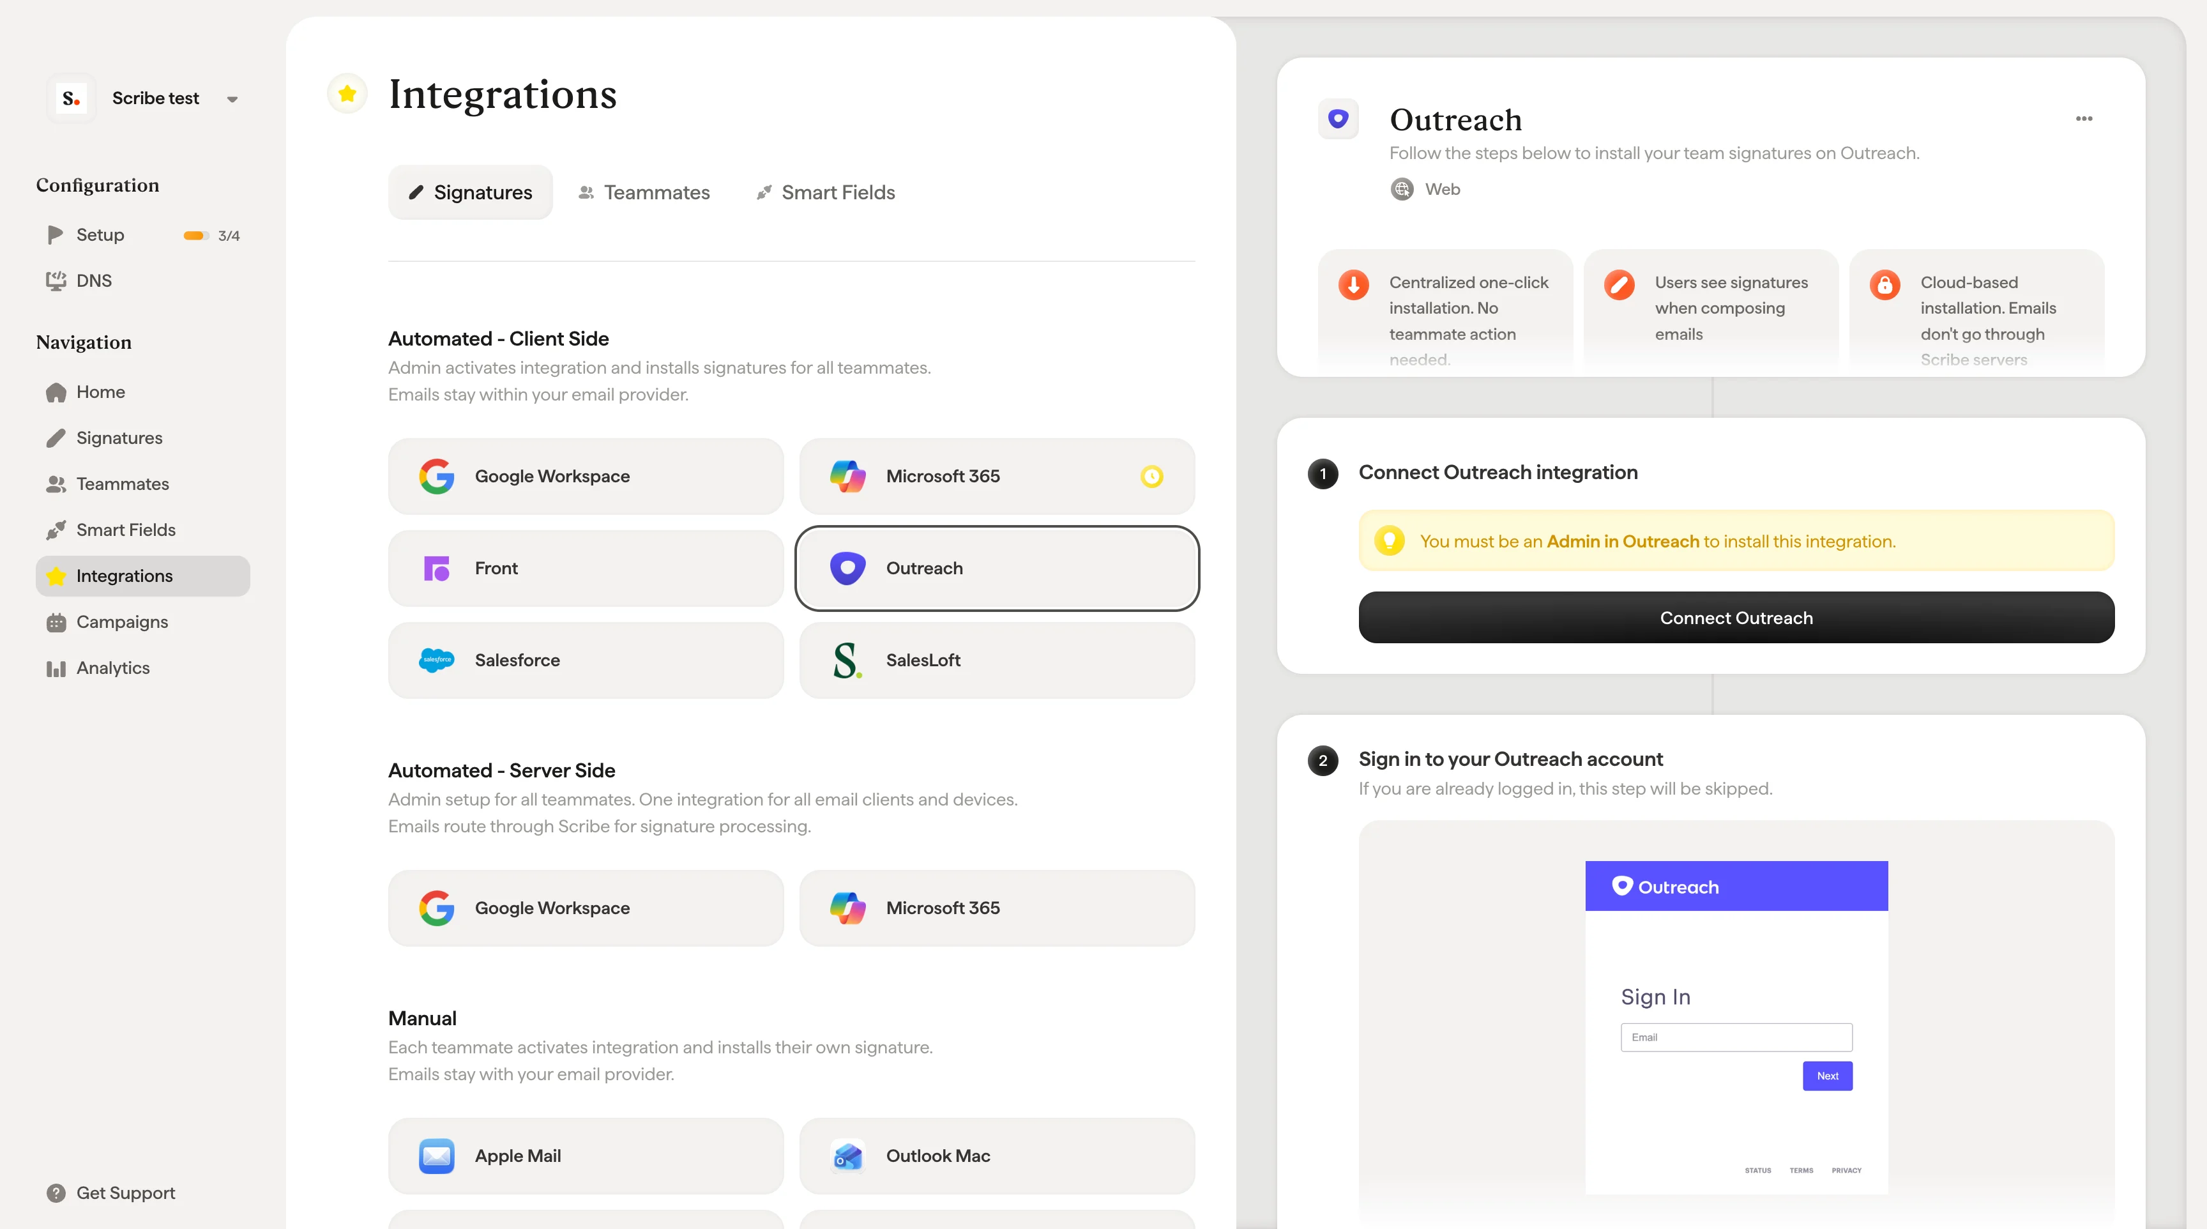
Task: Click the Scribe 'S.' workspace logo
Action: pyautogui.click(x=71, y=98)
